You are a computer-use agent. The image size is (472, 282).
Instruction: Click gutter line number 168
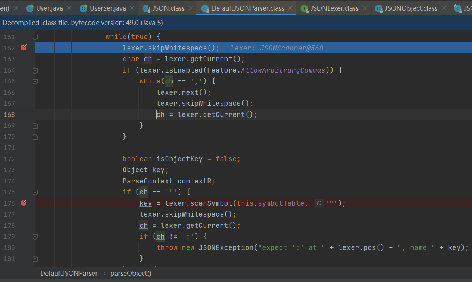[x=9, y=114]
